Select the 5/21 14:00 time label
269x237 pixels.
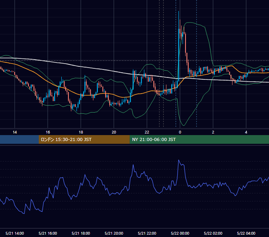coord(15,233)
